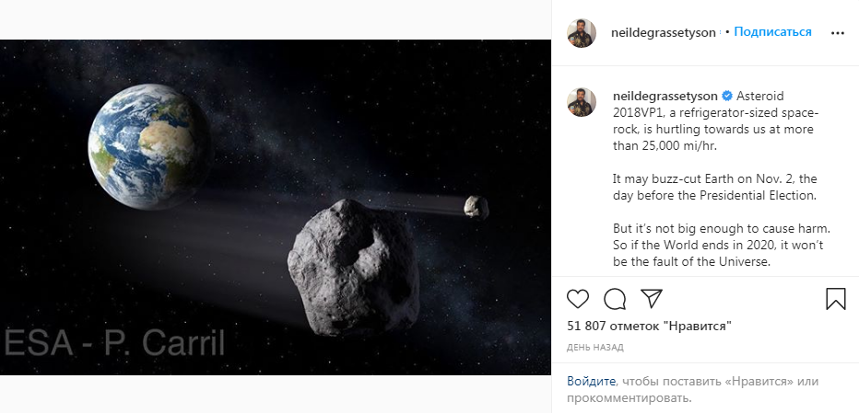Click Войдите login link
Screen dimensions: 859x413
591,382
